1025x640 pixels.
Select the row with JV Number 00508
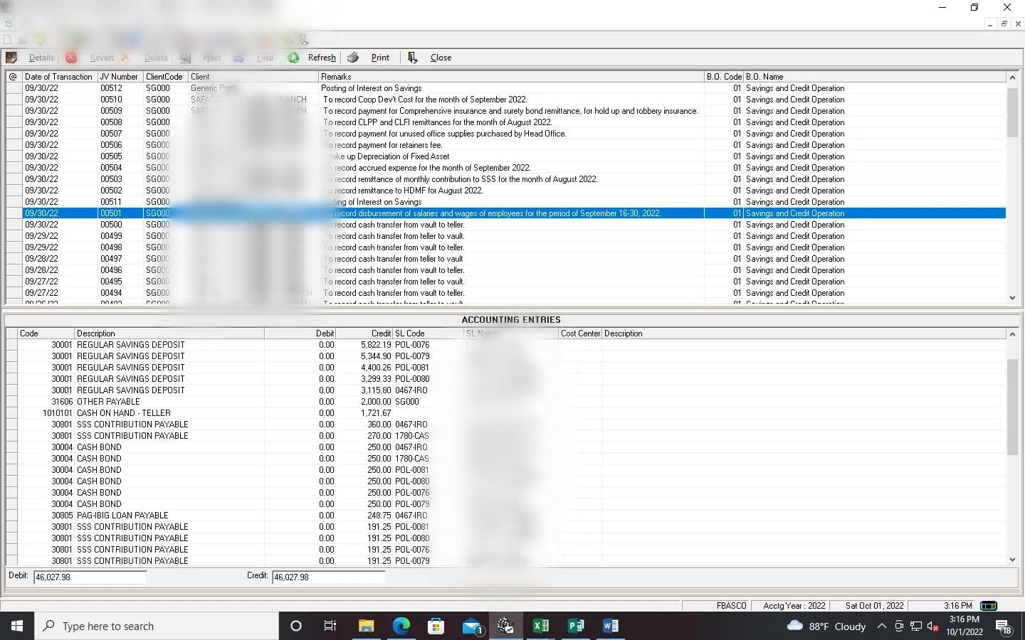click(505, 122)
